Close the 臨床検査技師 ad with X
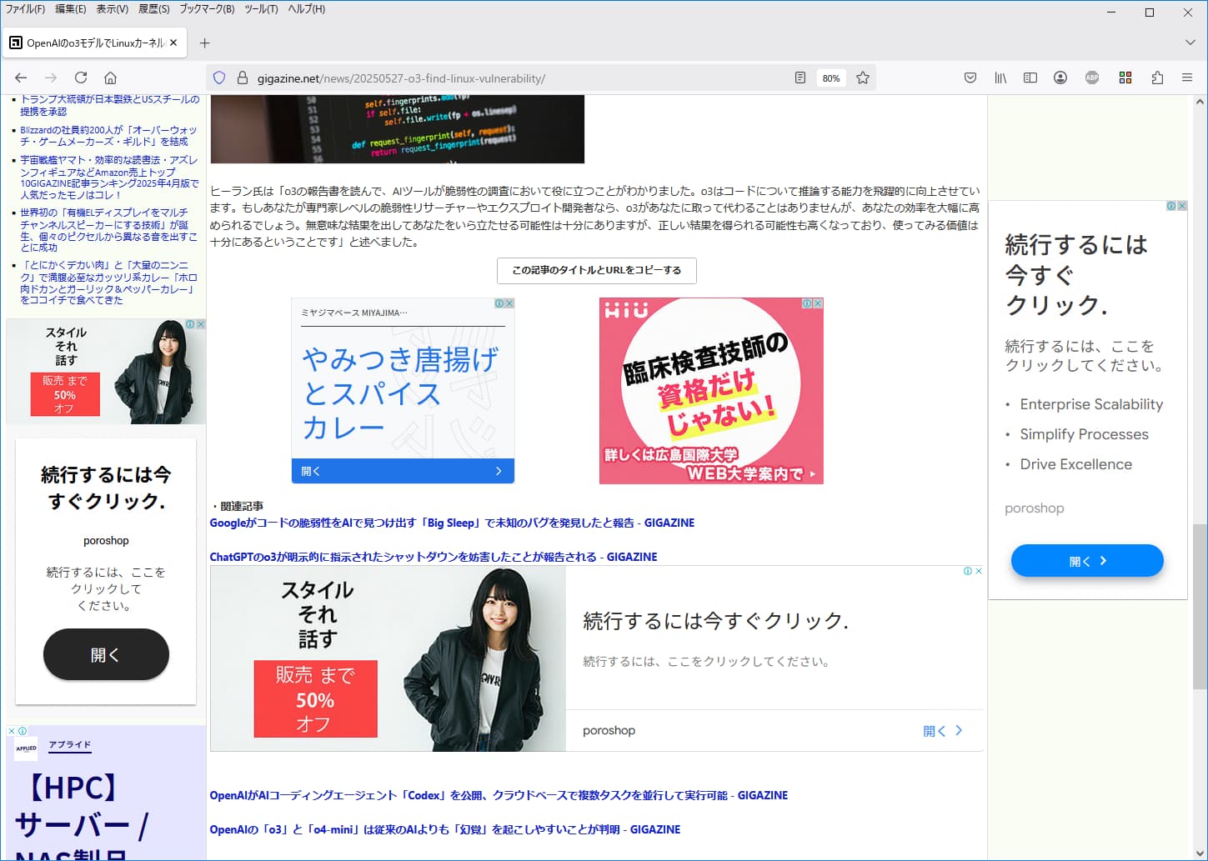 (x=818, y=303)
